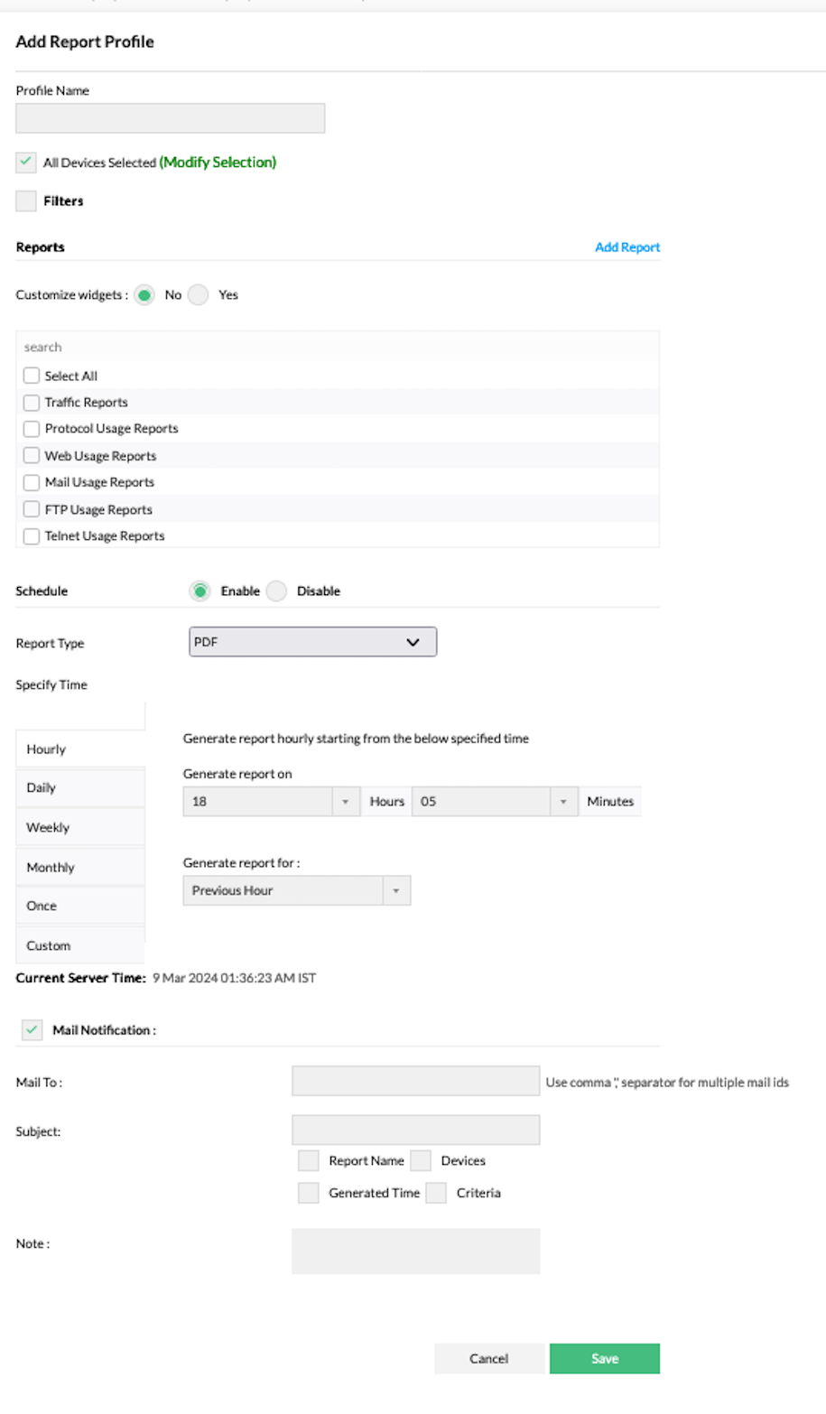Image resolution: width=826 pixels, height=1414 pixels.
Task: Click the Profile Name input field
Action: point(170,117)
